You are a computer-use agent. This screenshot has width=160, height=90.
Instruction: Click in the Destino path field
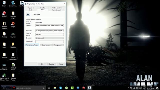(x=49, y=25)
